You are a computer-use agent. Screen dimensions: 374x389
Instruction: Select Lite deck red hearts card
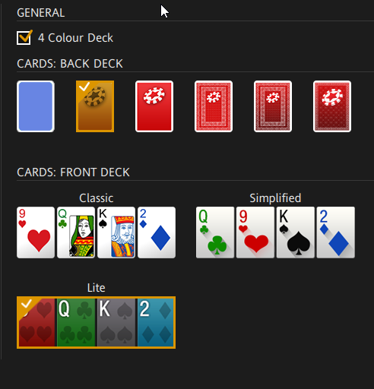37,322
